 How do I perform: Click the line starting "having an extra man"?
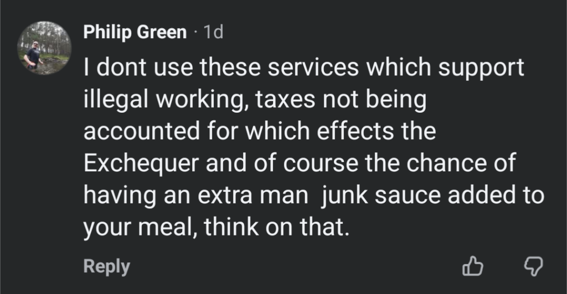click(x=313, y=196)
